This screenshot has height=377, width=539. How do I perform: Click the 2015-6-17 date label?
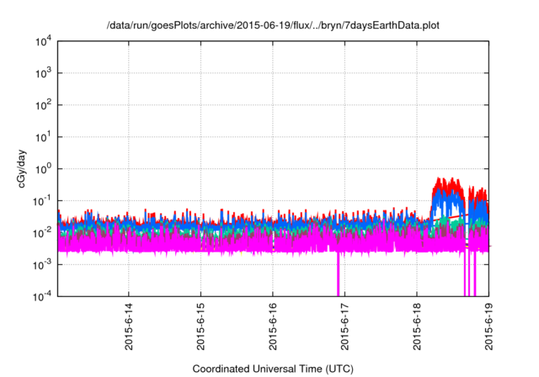pos(344,327)
